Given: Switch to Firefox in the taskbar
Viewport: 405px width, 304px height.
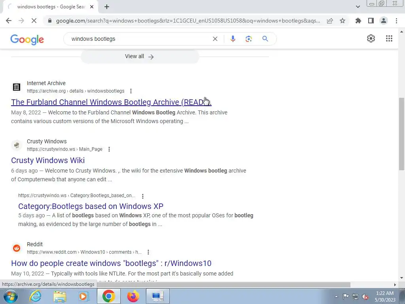Looking at the screenshot, I should coord(133,296).
